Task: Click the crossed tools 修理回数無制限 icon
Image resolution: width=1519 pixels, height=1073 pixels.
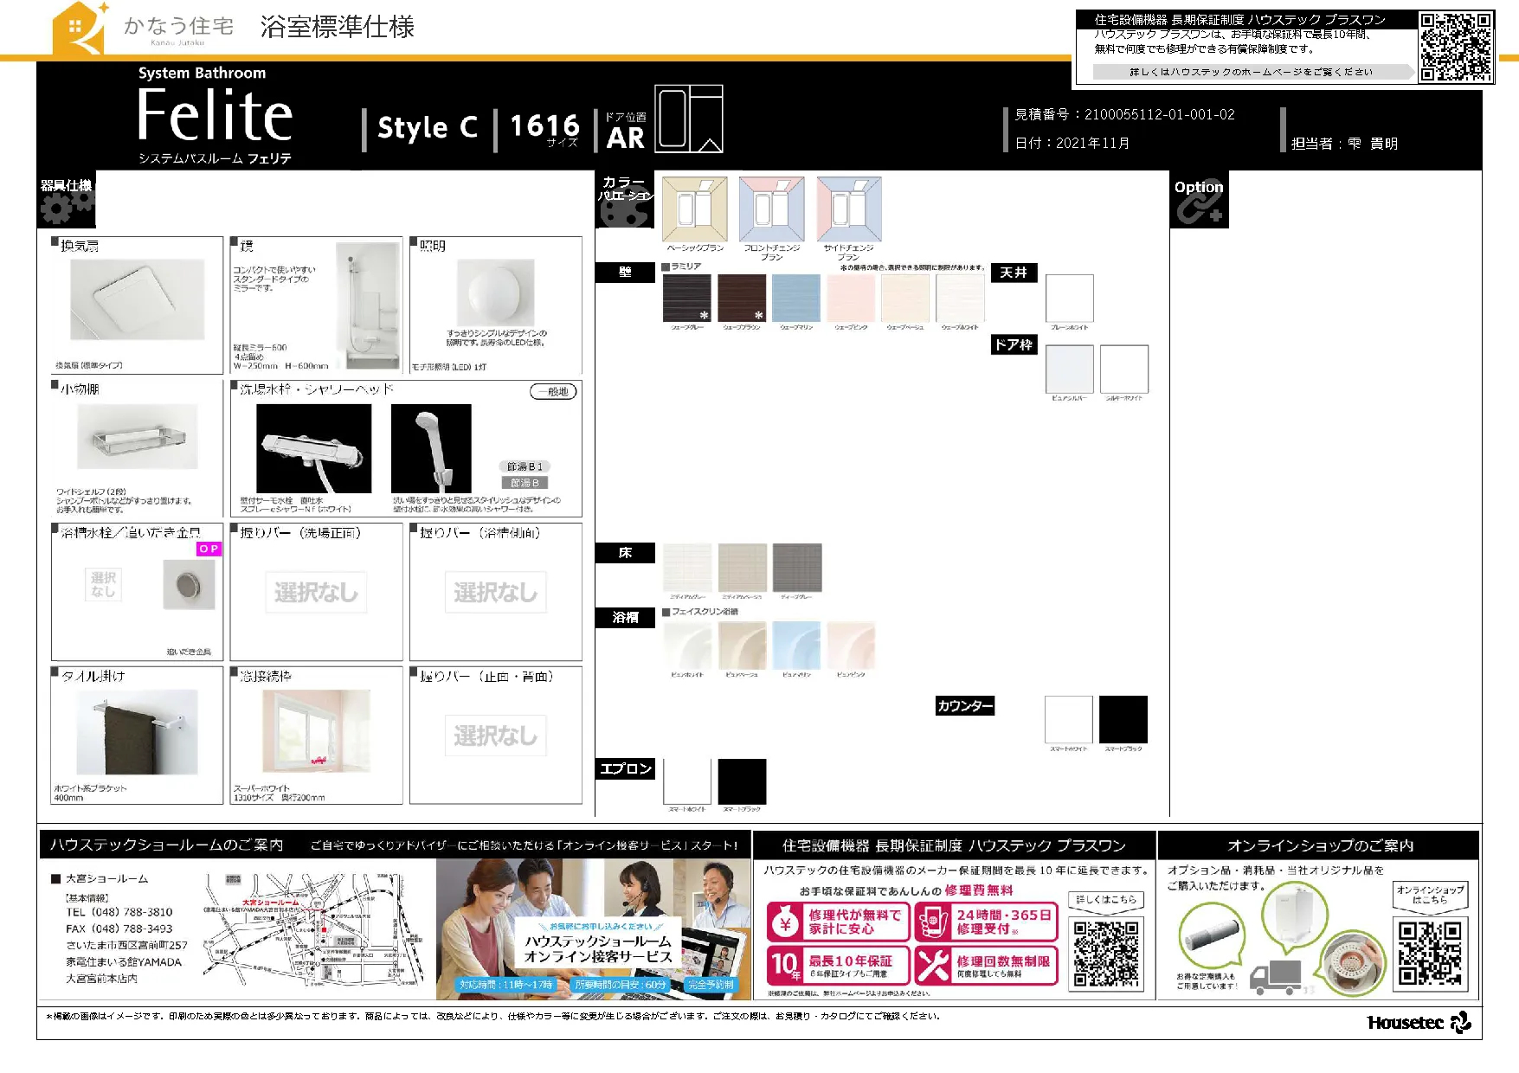Action: pyautogui.click(x=933, y=965)
